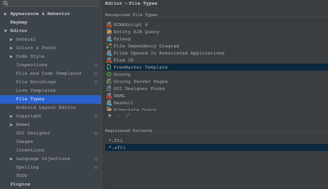Click the search magnifier icon
Screen dimensions: 328x189
(6, 3)
